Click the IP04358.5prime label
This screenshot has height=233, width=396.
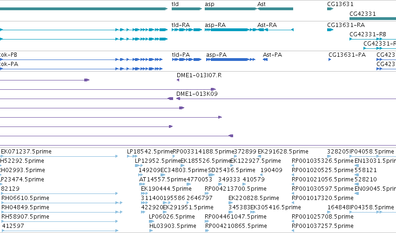coord(371,207)
